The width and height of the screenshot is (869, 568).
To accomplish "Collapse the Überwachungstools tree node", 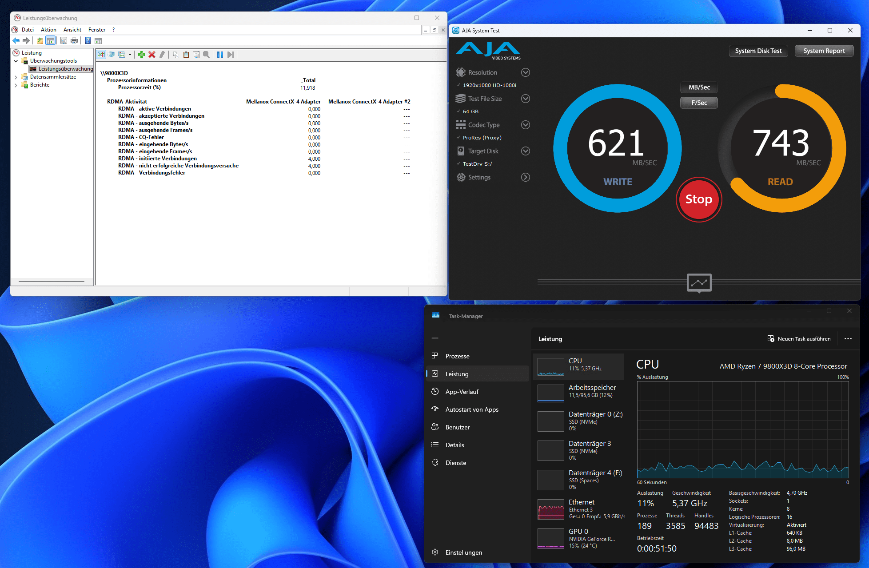I will (16, 61).
